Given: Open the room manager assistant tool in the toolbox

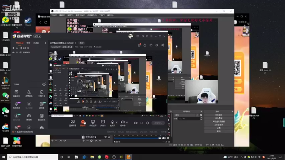Looking at the screenshot, I should pos(29,94).
